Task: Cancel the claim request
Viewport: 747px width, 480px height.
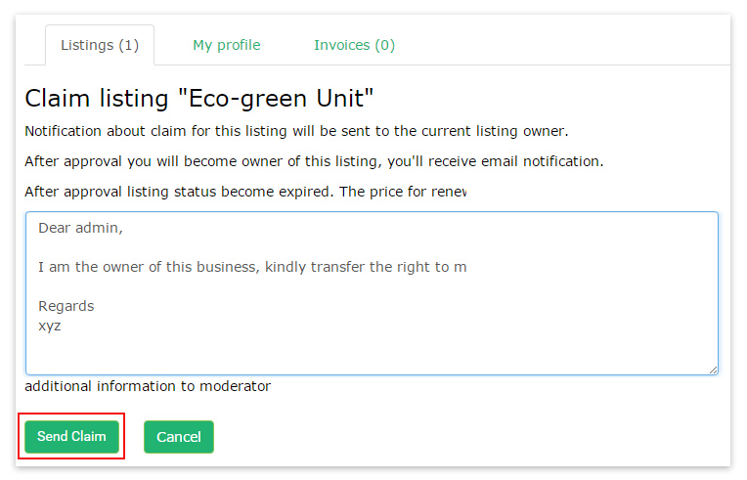Action: (x=178, y=437)
